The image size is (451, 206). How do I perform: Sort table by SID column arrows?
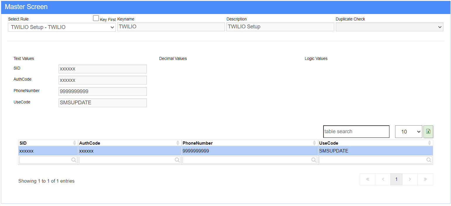tap(75, 143)
